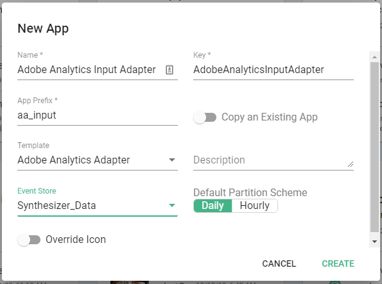Click the contact-card icon in Name field
The width and height of the screenshot is (382, 284).
click(x=169, y=70)
